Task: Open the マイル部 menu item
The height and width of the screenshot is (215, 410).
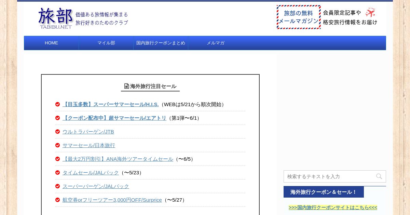Action: pyautogui.click(x=106, y=43)
